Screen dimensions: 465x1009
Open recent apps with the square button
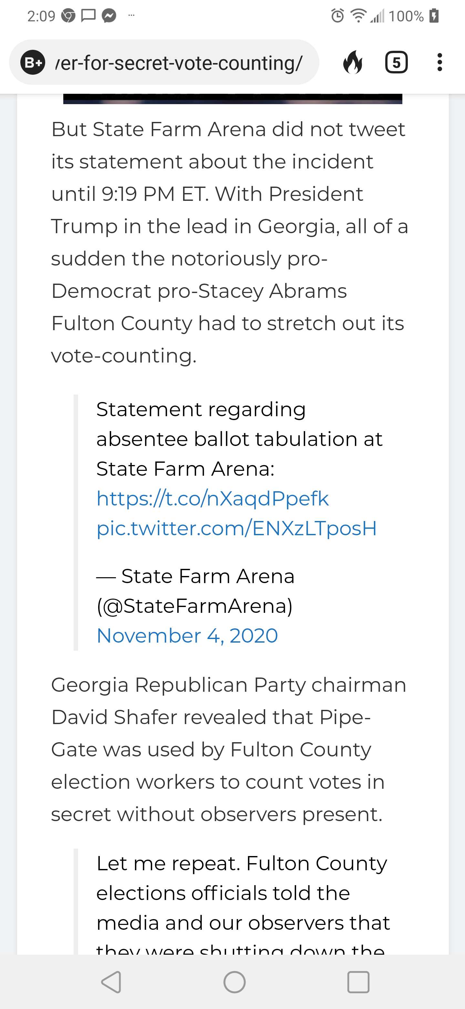coord(358,982)
